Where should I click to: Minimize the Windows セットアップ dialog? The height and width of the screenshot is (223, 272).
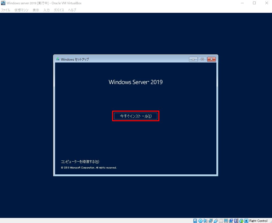(193, 59)
